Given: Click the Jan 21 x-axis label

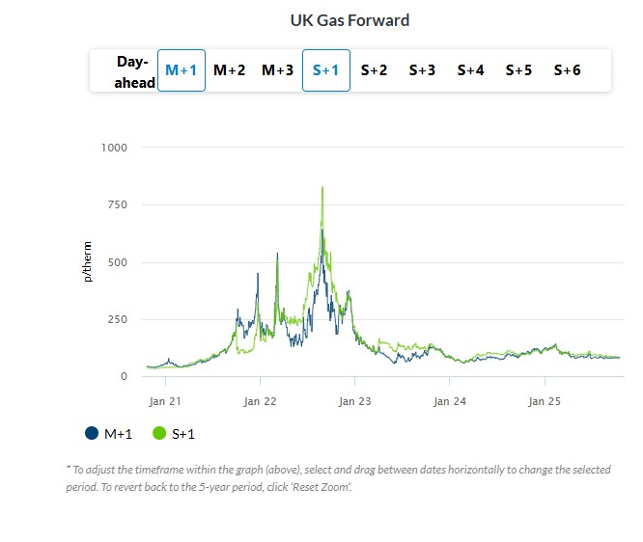Looking at the screenshot, I should 166,400.
